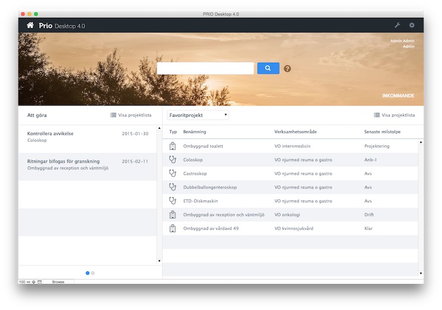Click Visa projektlista above project table

[394, 115]
